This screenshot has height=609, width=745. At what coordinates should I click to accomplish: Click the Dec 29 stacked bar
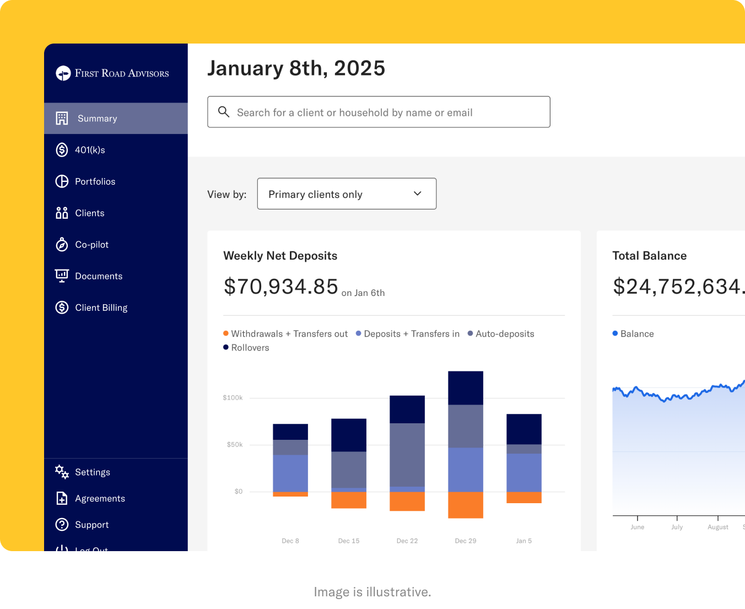(x=466, y=445)
